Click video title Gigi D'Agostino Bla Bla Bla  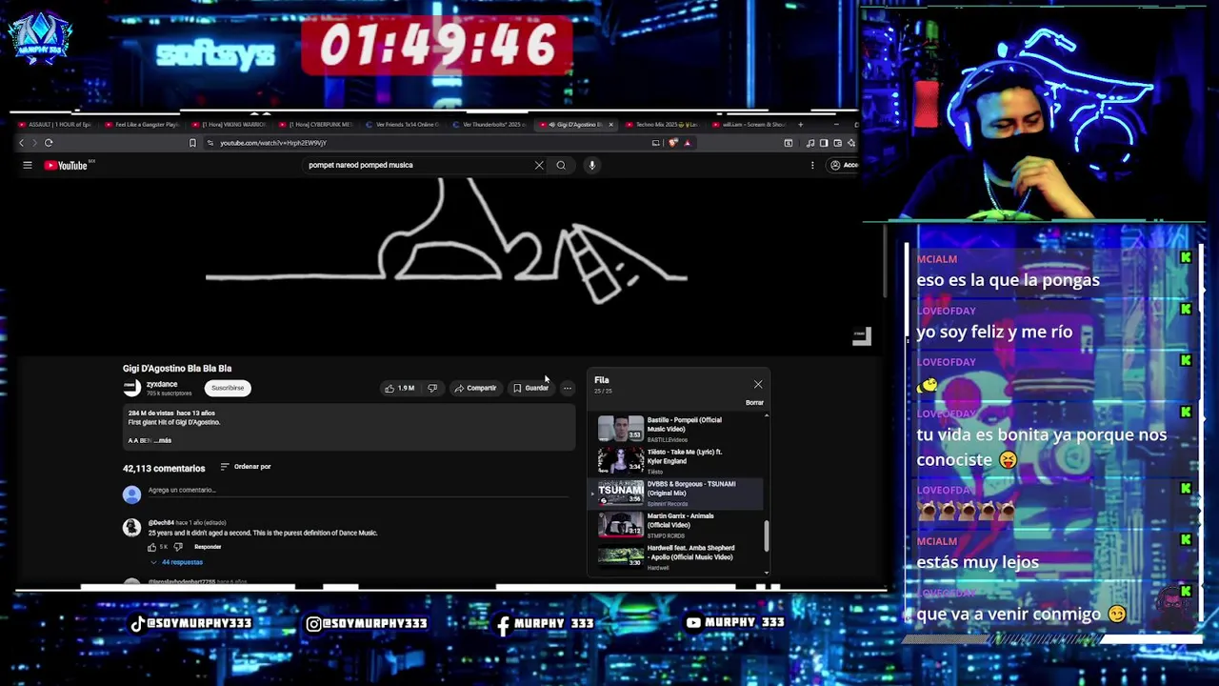point(177,369)
